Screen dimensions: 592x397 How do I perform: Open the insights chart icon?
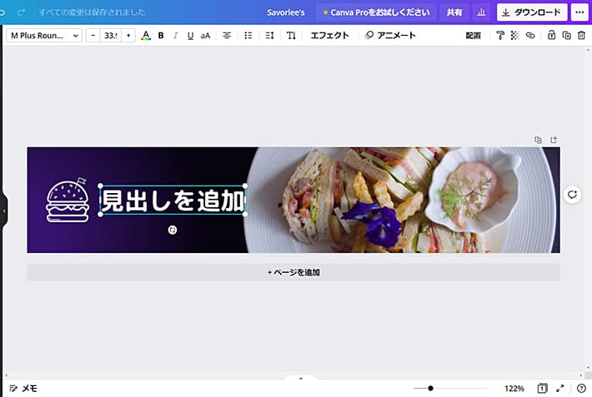click(481, 12)
